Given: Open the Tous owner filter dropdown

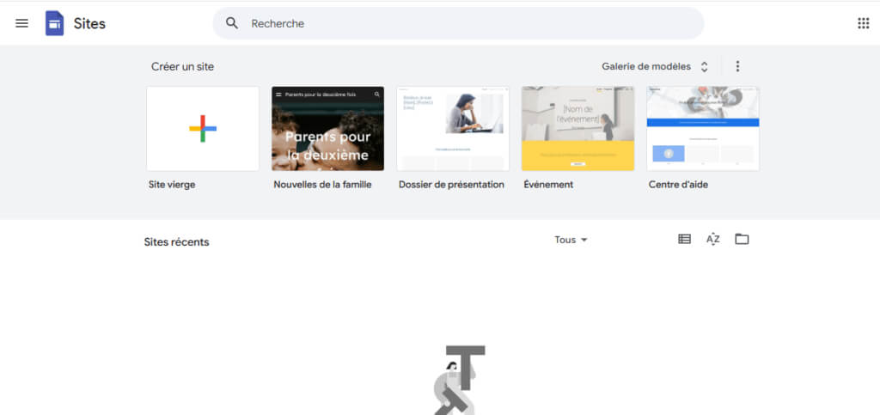Looking at the screenshot, I should click(571, 240).
